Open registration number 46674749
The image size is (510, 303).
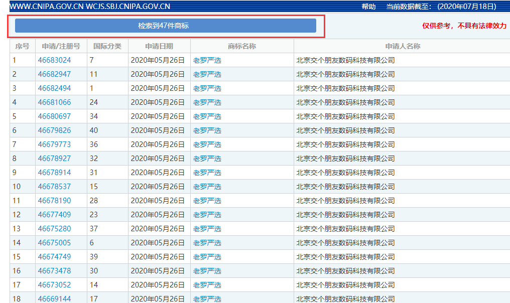coord(54,256)
